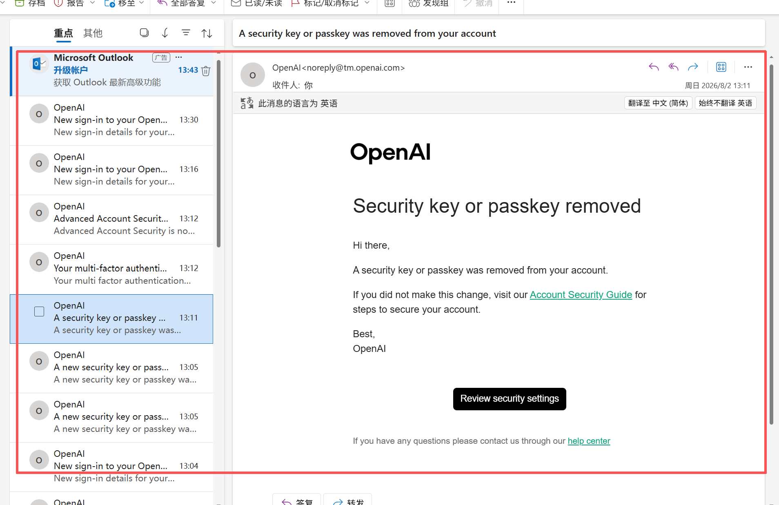Image resolution: width=779 pixels, height=505 pixels.
Task: Click the 答复 reply button below the message
Action: (296, 500)
